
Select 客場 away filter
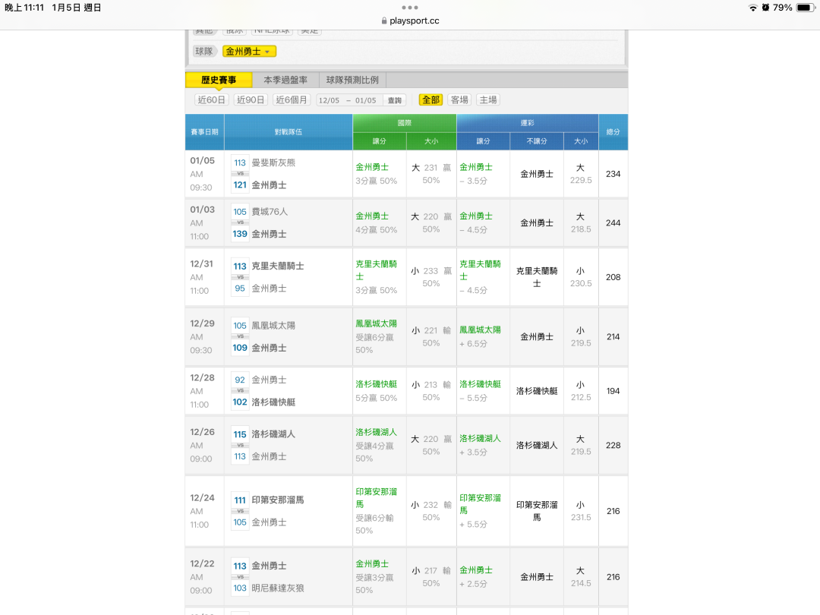(x=459, y=100)
